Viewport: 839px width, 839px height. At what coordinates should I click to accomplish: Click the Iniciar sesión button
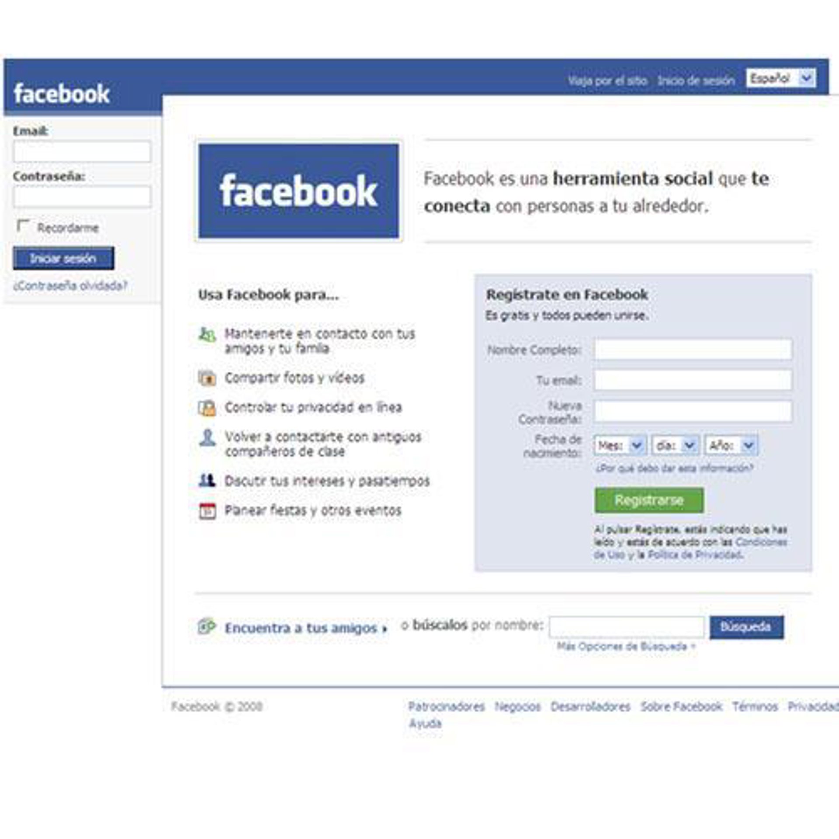click(63, 258)
